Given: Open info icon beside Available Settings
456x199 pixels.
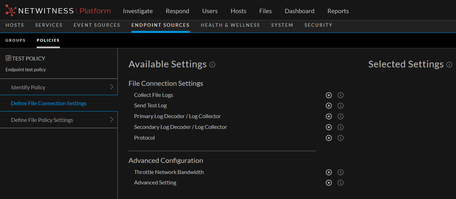Looking at the screenshot, I should tap(212, 65).
